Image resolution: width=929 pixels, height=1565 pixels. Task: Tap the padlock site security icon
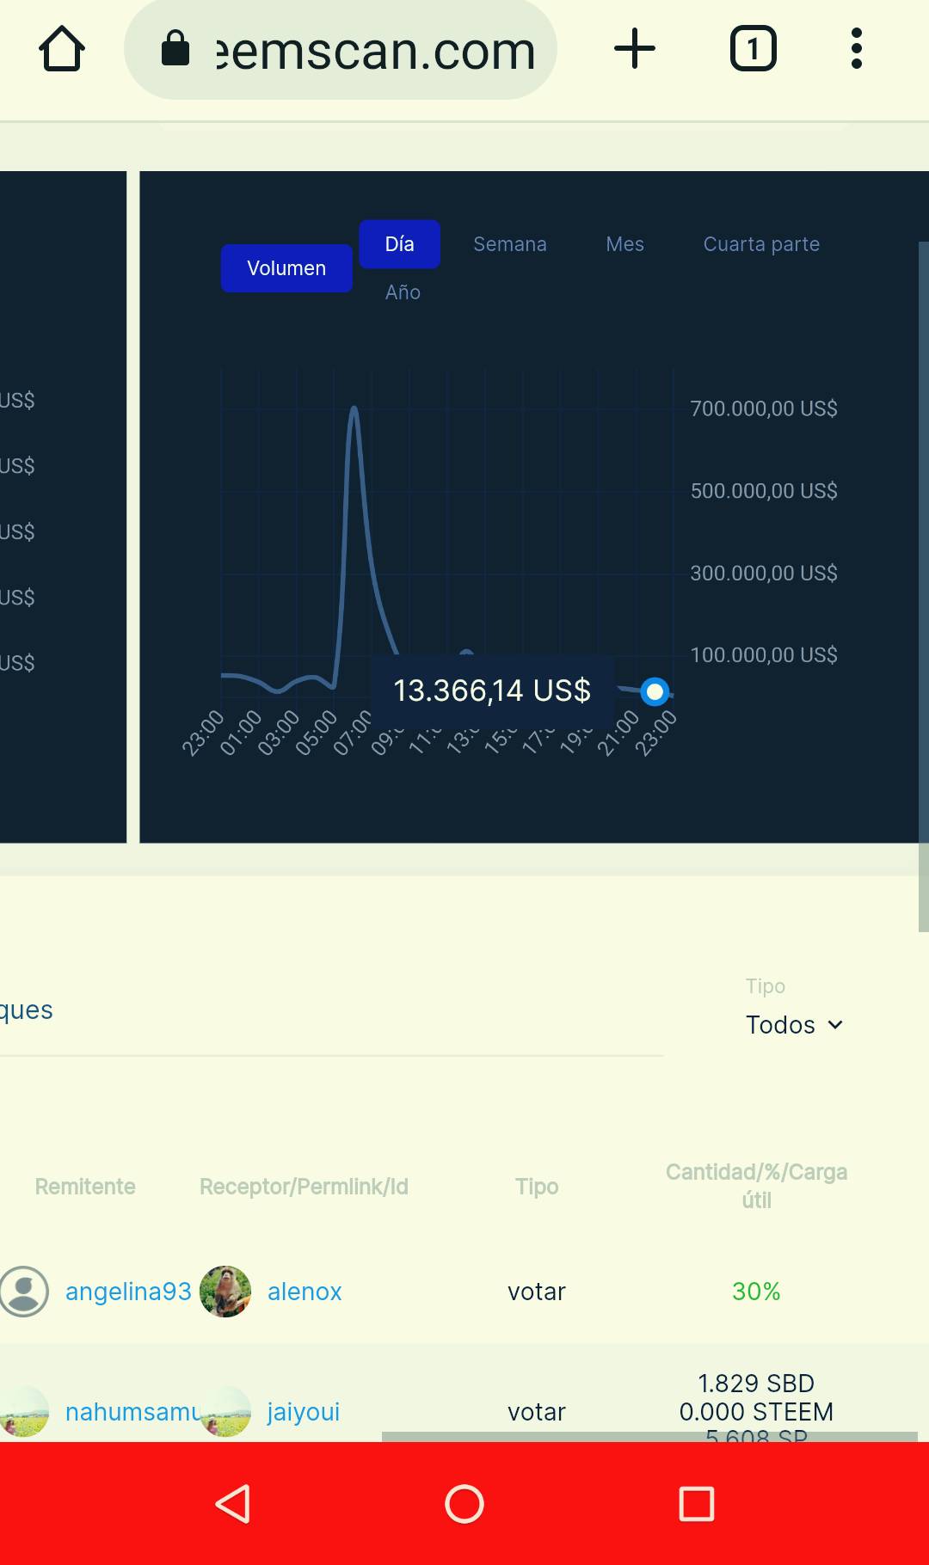pos(175,48)
